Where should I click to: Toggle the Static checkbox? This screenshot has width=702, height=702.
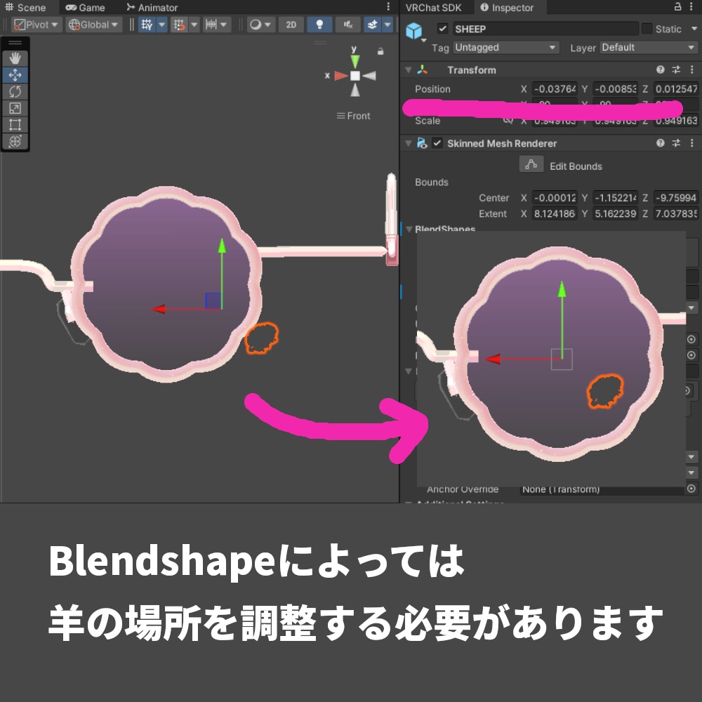click(x=647, y=29)
